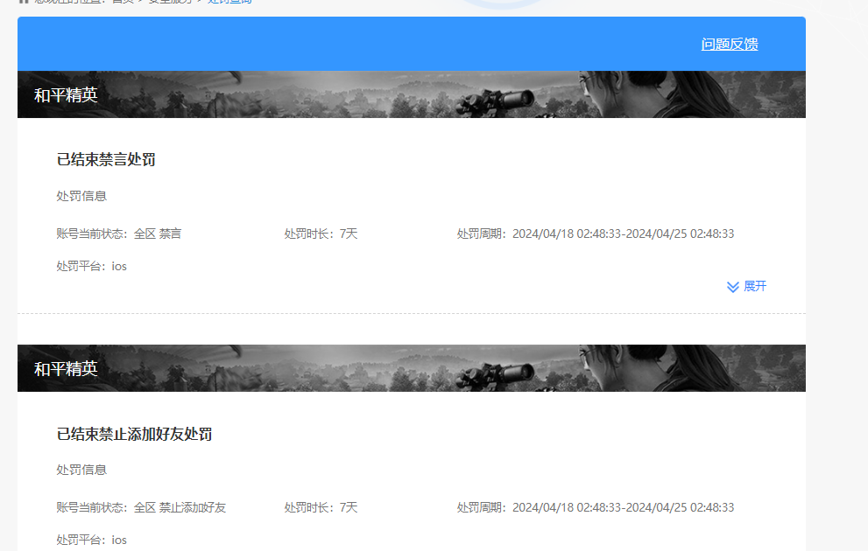Select 处罚平台: ios in the 禁言 card
Viewport: 868px width, 551px height.
point(91,267)
